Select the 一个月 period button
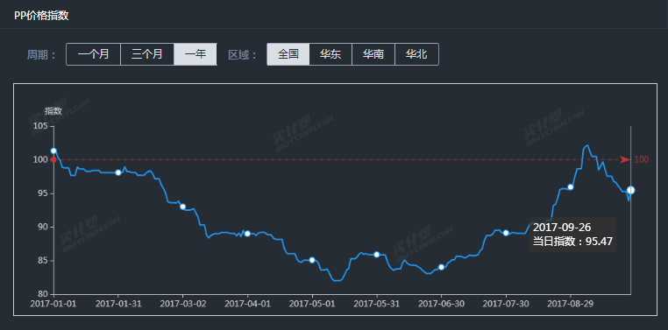Viewport: 668px width, 330px height. 93,54
